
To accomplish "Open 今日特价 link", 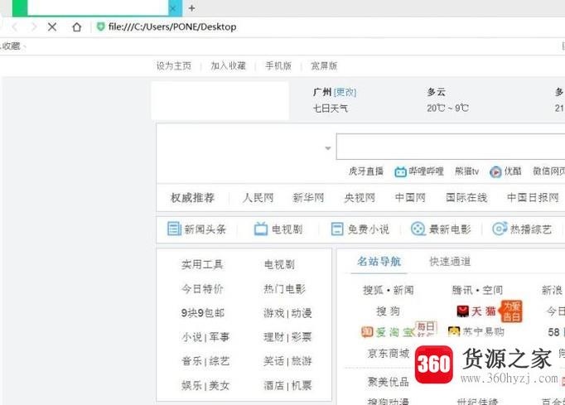I will pyautogui.click(x=202, y=289).
